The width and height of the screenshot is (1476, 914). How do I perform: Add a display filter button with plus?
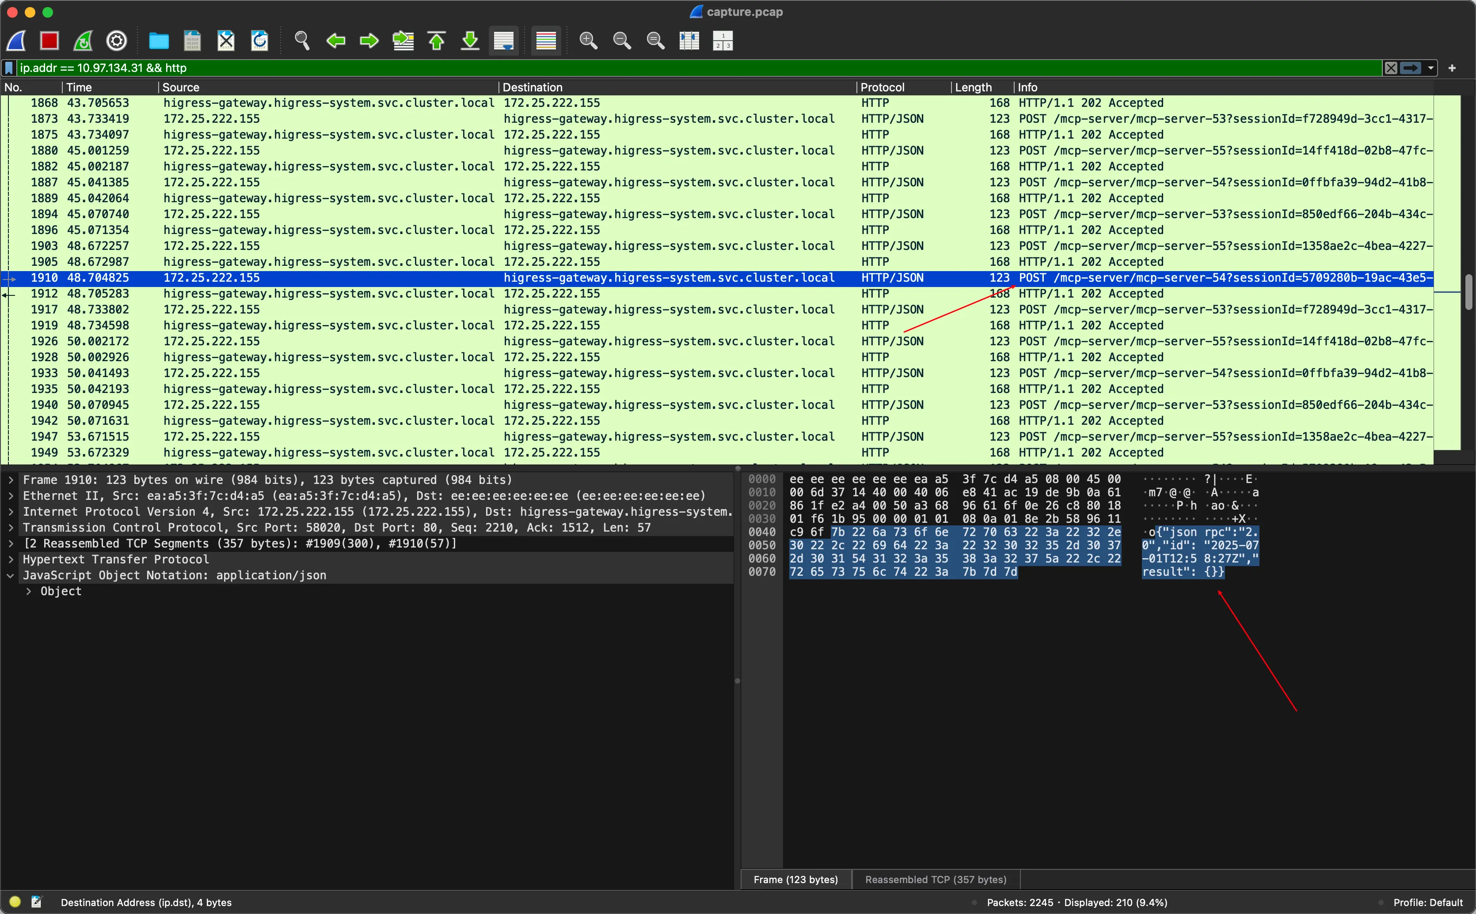[x=1452, y=68]
